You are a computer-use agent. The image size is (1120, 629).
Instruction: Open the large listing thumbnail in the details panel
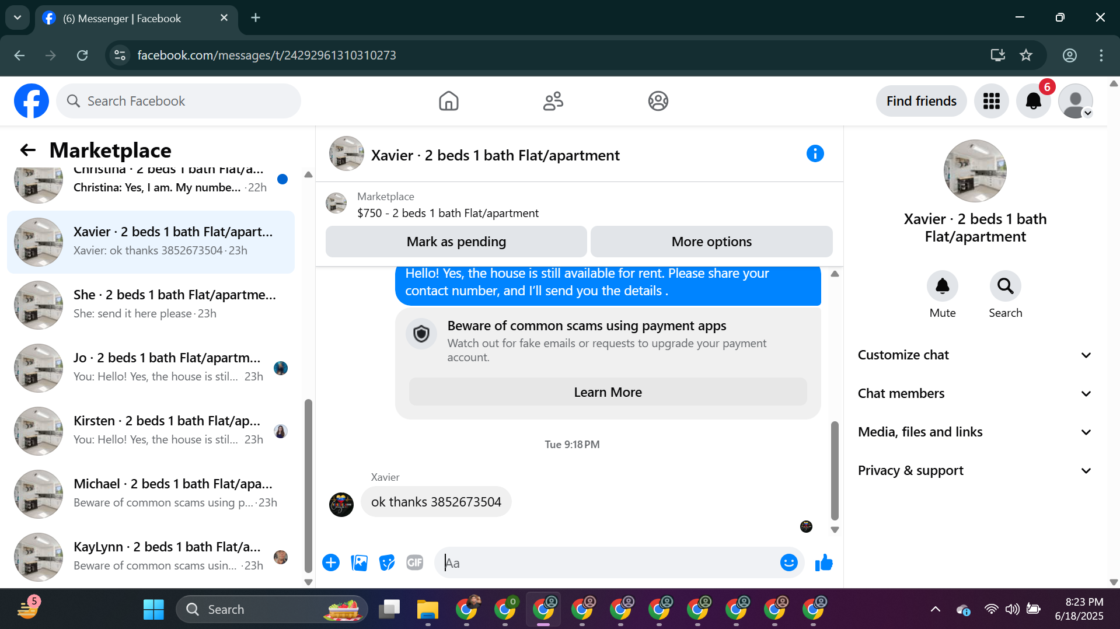(975, 171)
